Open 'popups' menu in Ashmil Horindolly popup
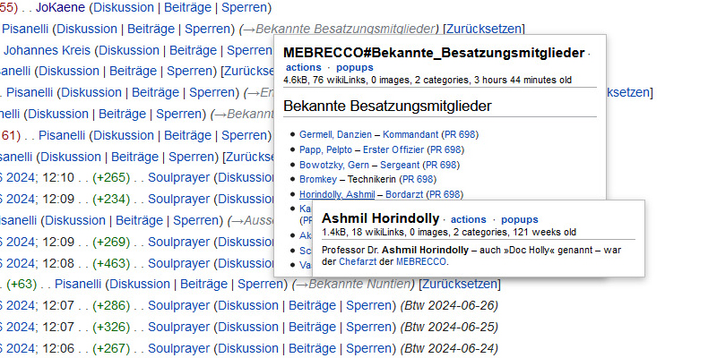 520,219
